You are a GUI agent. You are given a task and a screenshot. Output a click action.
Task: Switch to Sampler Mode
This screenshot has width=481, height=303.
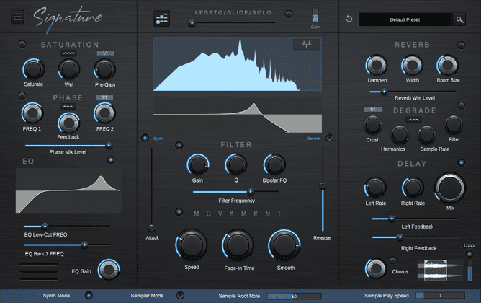pyautogui.click(x=179, y=295)
